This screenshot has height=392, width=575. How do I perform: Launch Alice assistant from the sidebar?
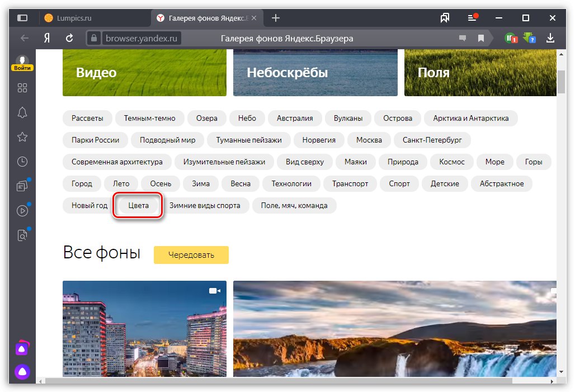click(x=22, y=371)
